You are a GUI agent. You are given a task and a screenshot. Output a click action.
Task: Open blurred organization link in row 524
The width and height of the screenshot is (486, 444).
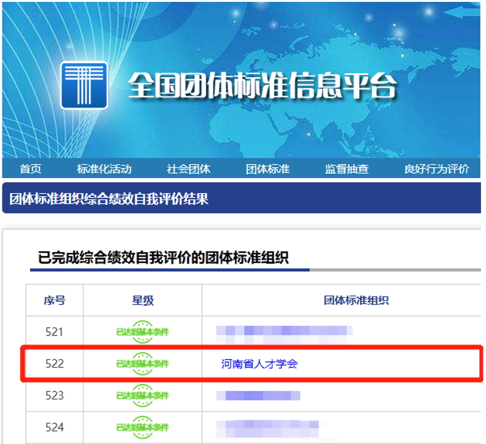tap(268, 428)
